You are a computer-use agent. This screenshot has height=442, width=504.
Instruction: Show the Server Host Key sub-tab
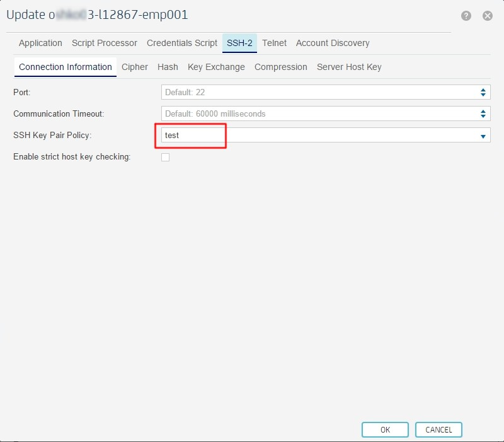coord(349,67)
